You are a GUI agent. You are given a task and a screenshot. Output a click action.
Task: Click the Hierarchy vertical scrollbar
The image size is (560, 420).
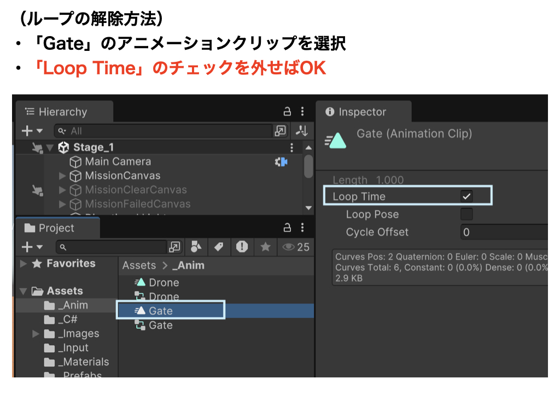click(308, 167)
